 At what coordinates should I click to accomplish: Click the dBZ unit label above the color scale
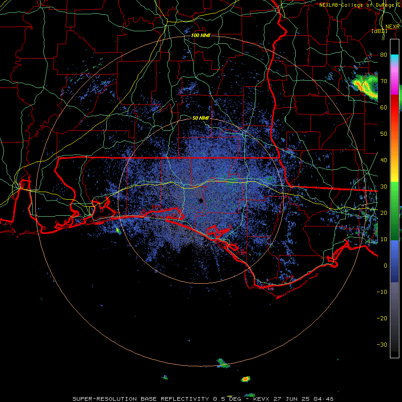(379, 31)
